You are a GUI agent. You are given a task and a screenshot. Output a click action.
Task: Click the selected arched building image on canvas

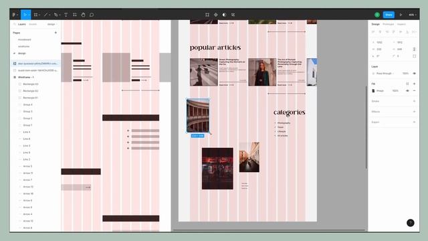coord(198,116)
